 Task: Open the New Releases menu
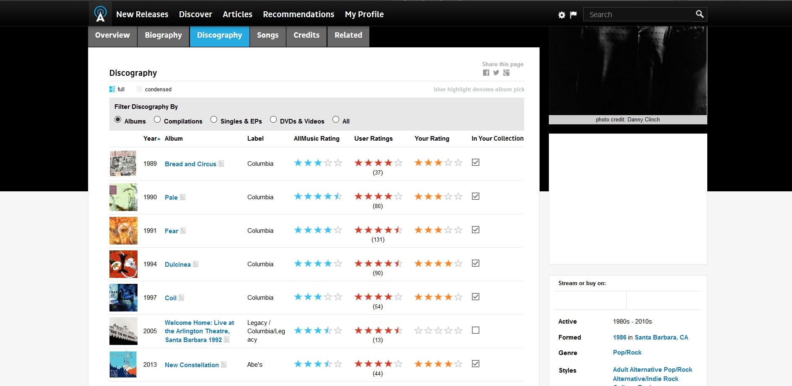[x=142, y=14]
